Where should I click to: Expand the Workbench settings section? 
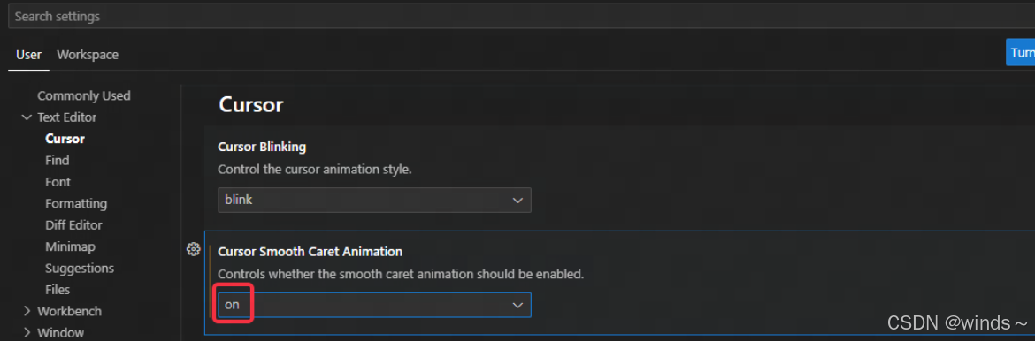(27, 311)
